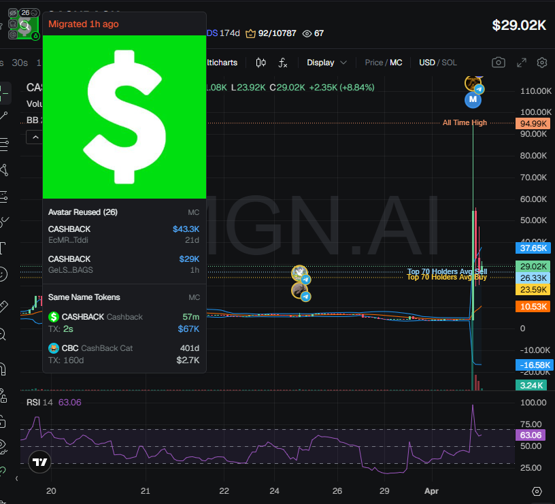Select the pattern drawing tool
This screenshot has height=504, width=555.
(x=4, y=170)
